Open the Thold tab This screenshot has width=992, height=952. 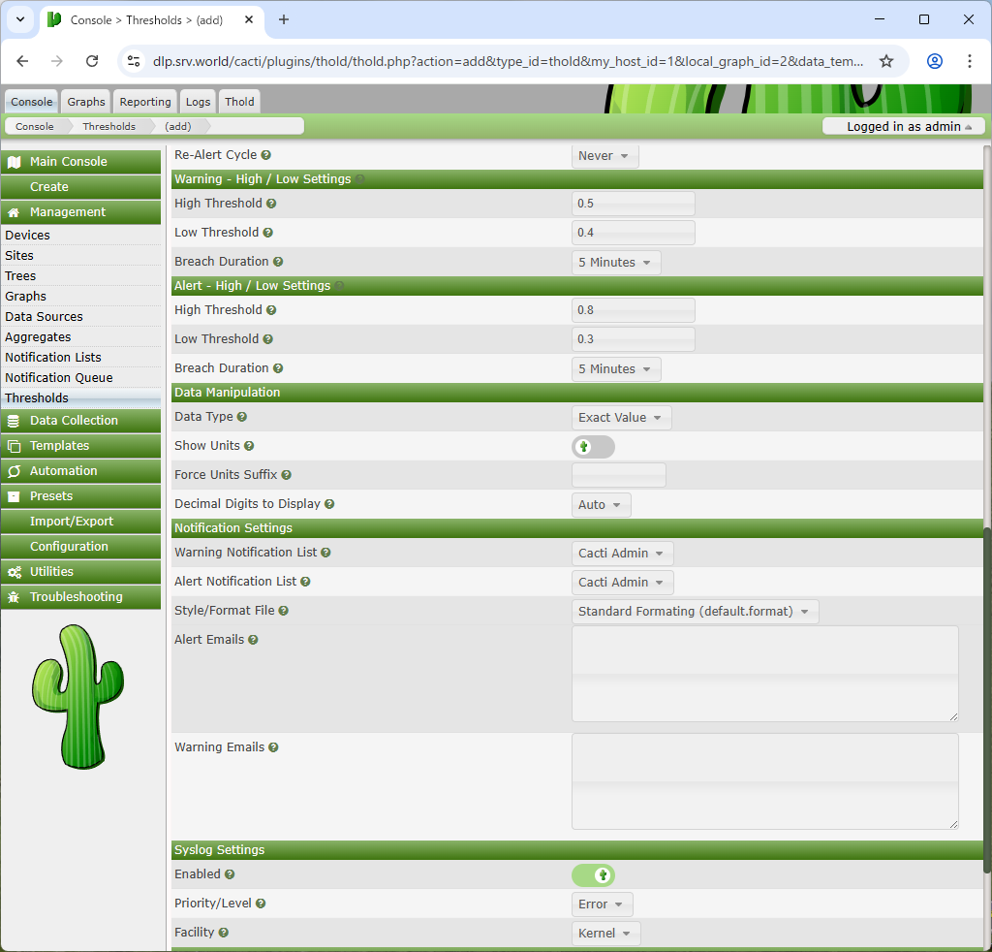pyautogui.click(x=239, y=102)
